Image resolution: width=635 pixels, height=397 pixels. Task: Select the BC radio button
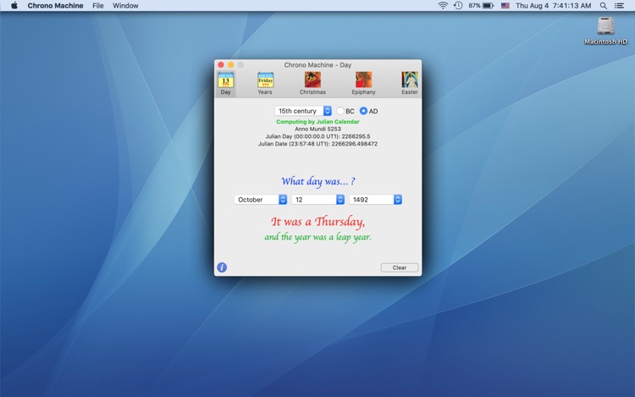coord(340,111)
